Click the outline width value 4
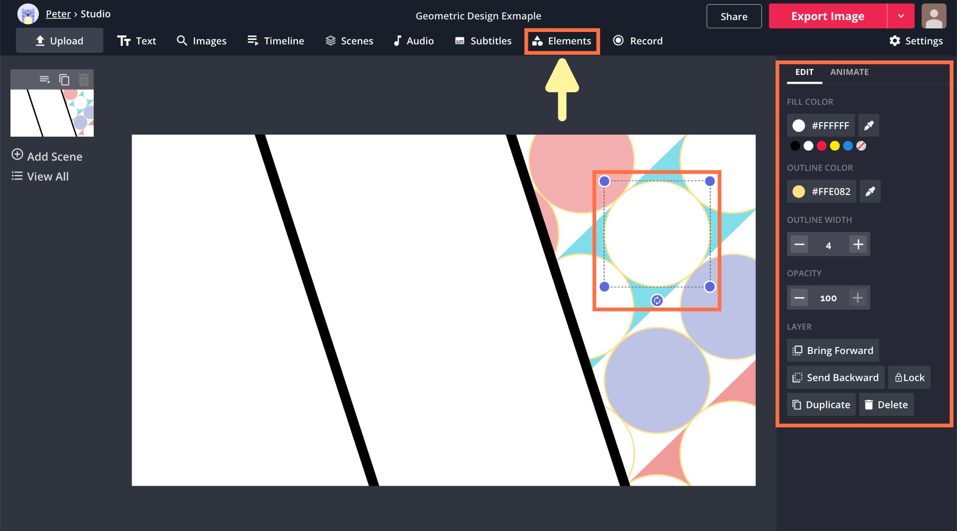This screenshot has width=957, height=531. point(828,245)
